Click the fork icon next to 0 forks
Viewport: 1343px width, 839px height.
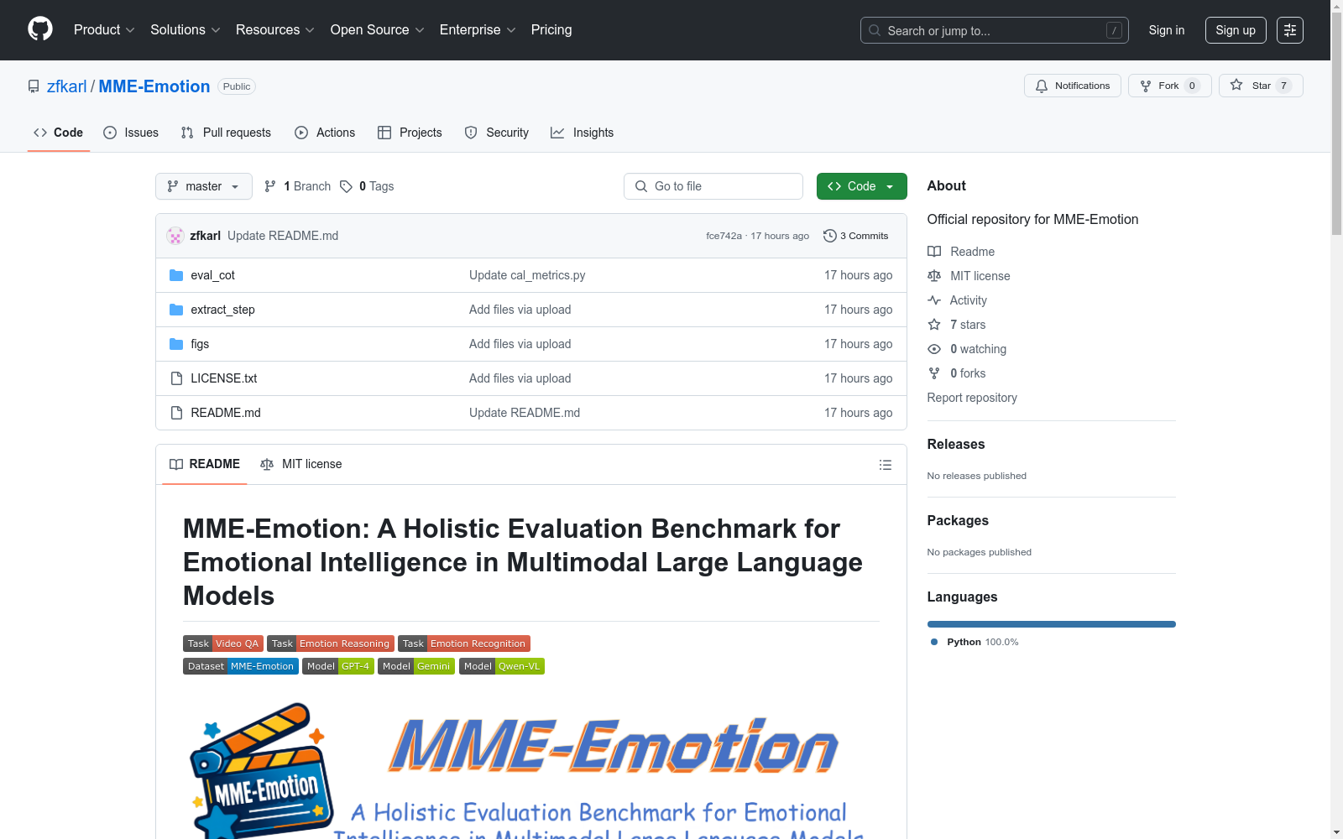point(934,373)
